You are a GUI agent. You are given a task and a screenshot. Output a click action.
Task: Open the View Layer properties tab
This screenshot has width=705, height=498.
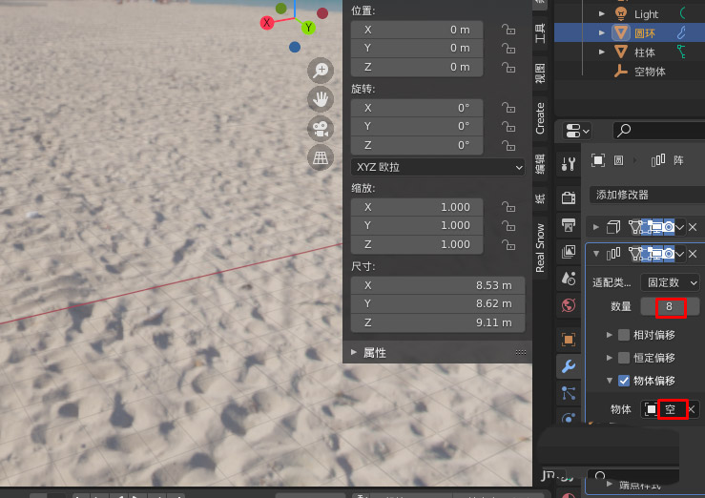569,252
